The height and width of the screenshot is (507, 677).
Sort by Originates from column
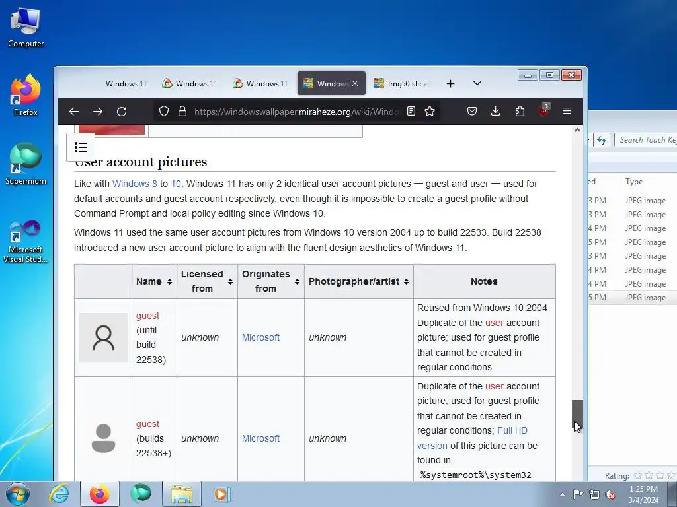(x=270, y=281)
